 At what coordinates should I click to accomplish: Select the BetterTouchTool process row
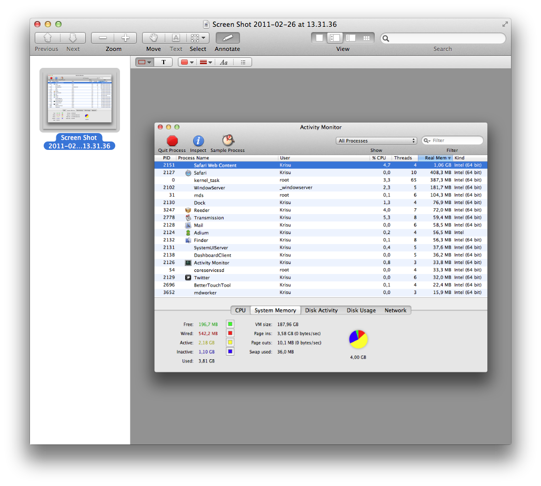pos(321,285)
